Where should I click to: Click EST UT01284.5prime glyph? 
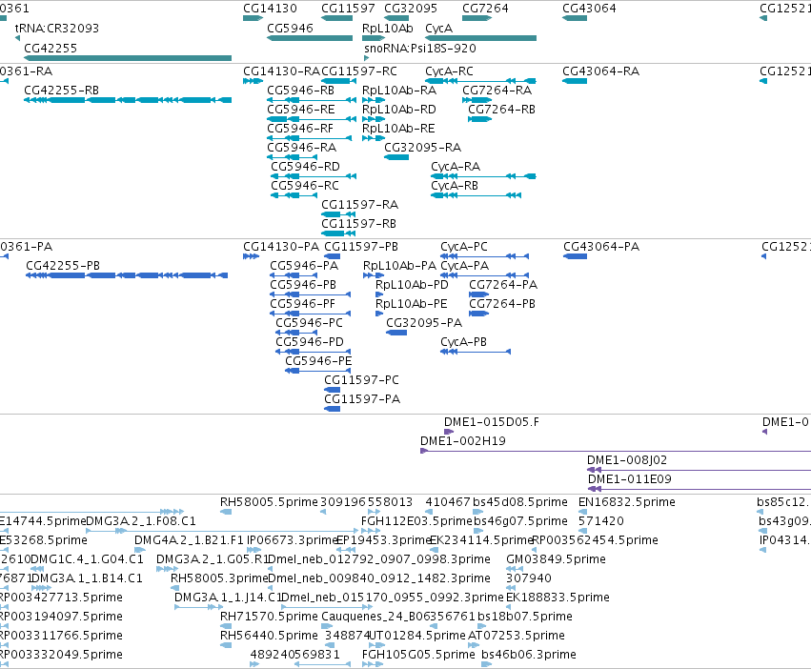point(377,645)
